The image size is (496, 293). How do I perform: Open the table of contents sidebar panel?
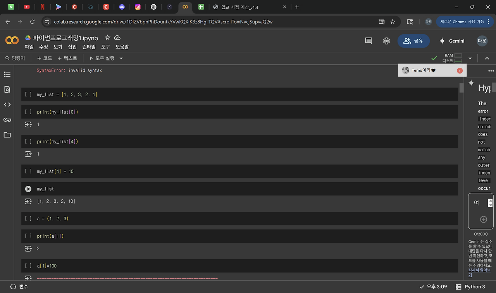pos(7,74)
